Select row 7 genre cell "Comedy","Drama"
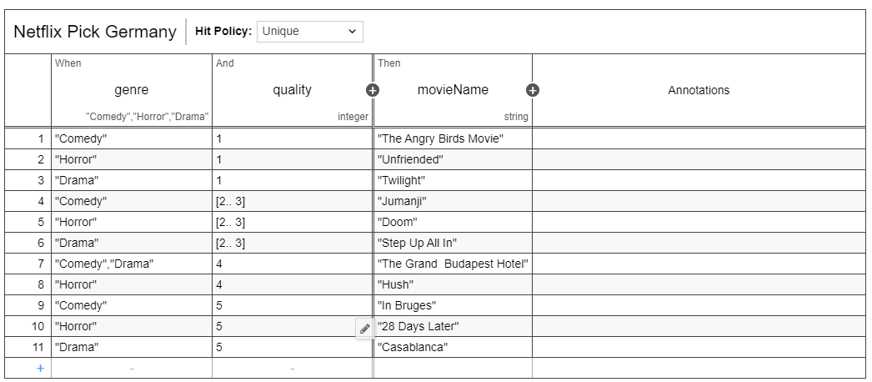The image size is (872, 382). coord(131,264)
